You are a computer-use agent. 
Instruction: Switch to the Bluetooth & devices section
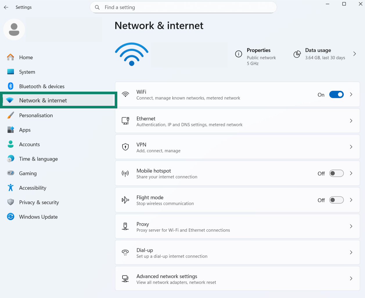(42, 86)
